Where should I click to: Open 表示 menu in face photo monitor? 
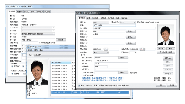(x=36, y=50)
